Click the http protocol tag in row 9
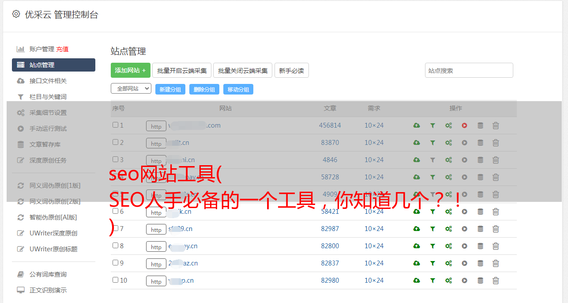 156,264
